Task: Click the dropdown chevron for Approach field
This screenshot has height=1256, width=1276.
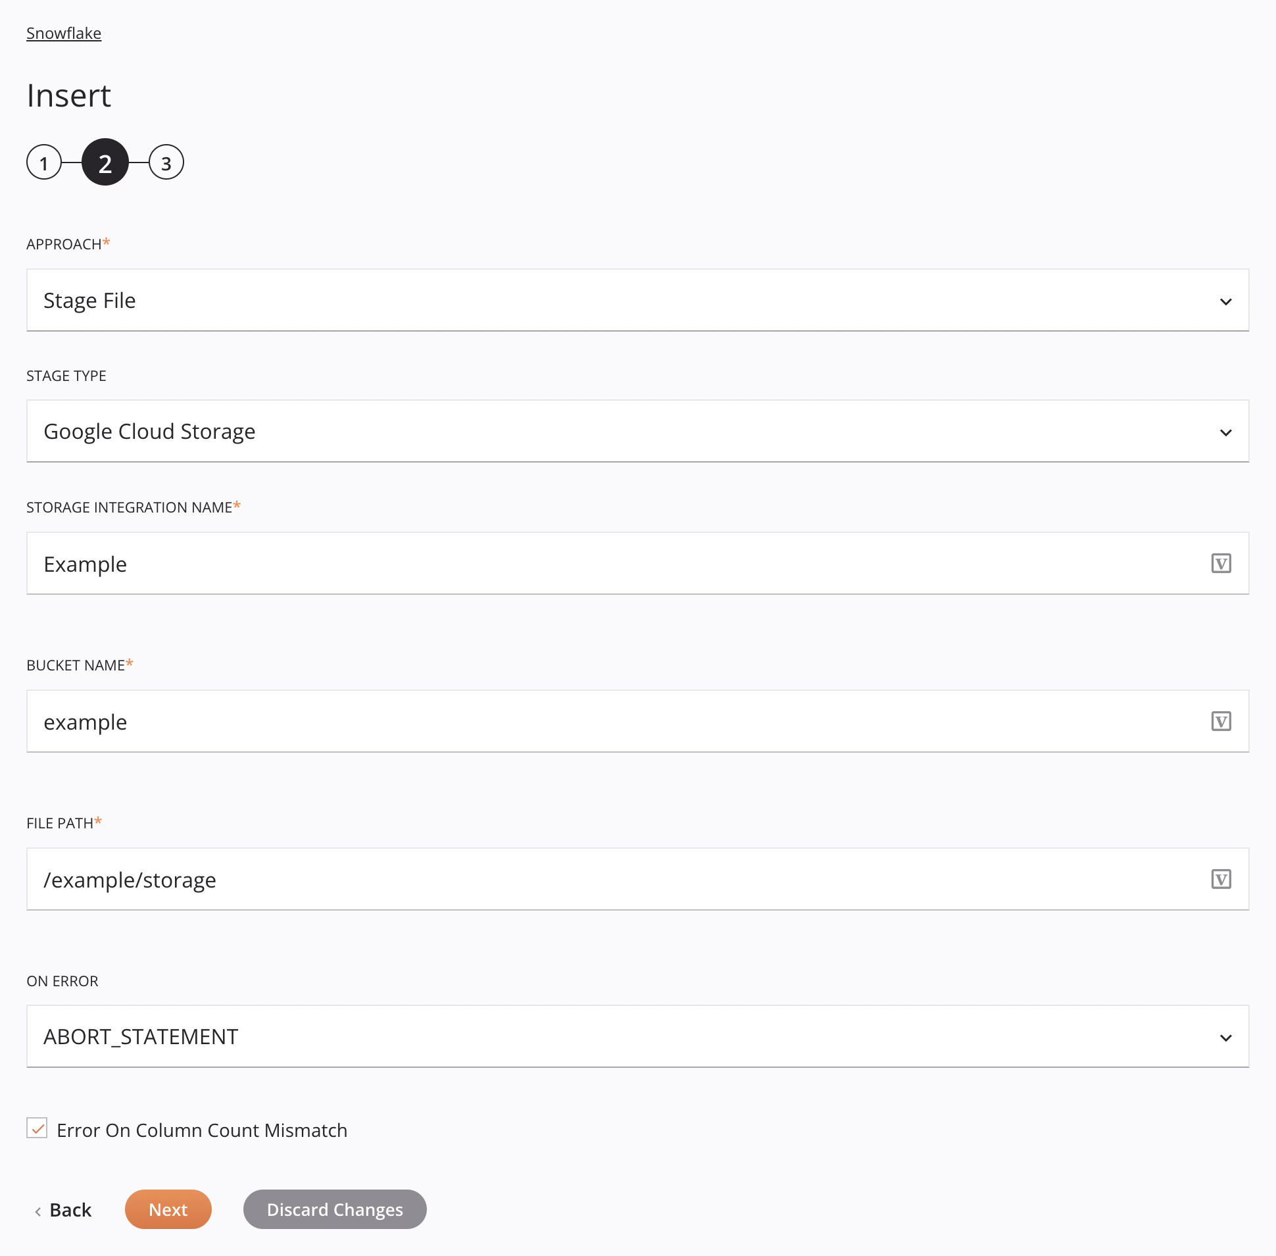Action: point(1225,301)
